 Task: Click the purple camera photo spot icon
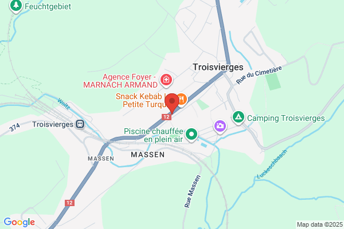click(220, 127)
